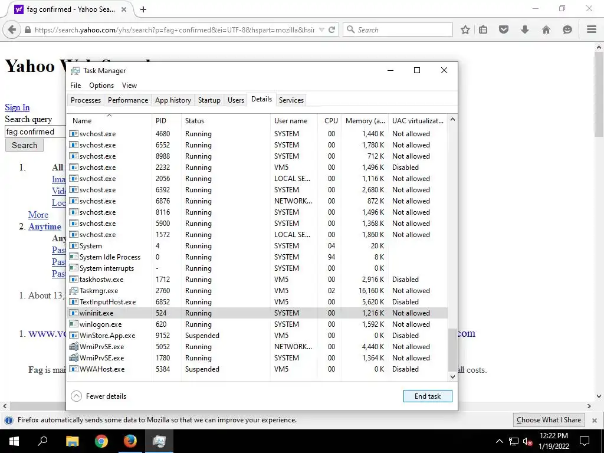The width and height of the screenshot is (604, 453).
Task: Click the winlogon.exe process icon
Action: click(74, 324)
